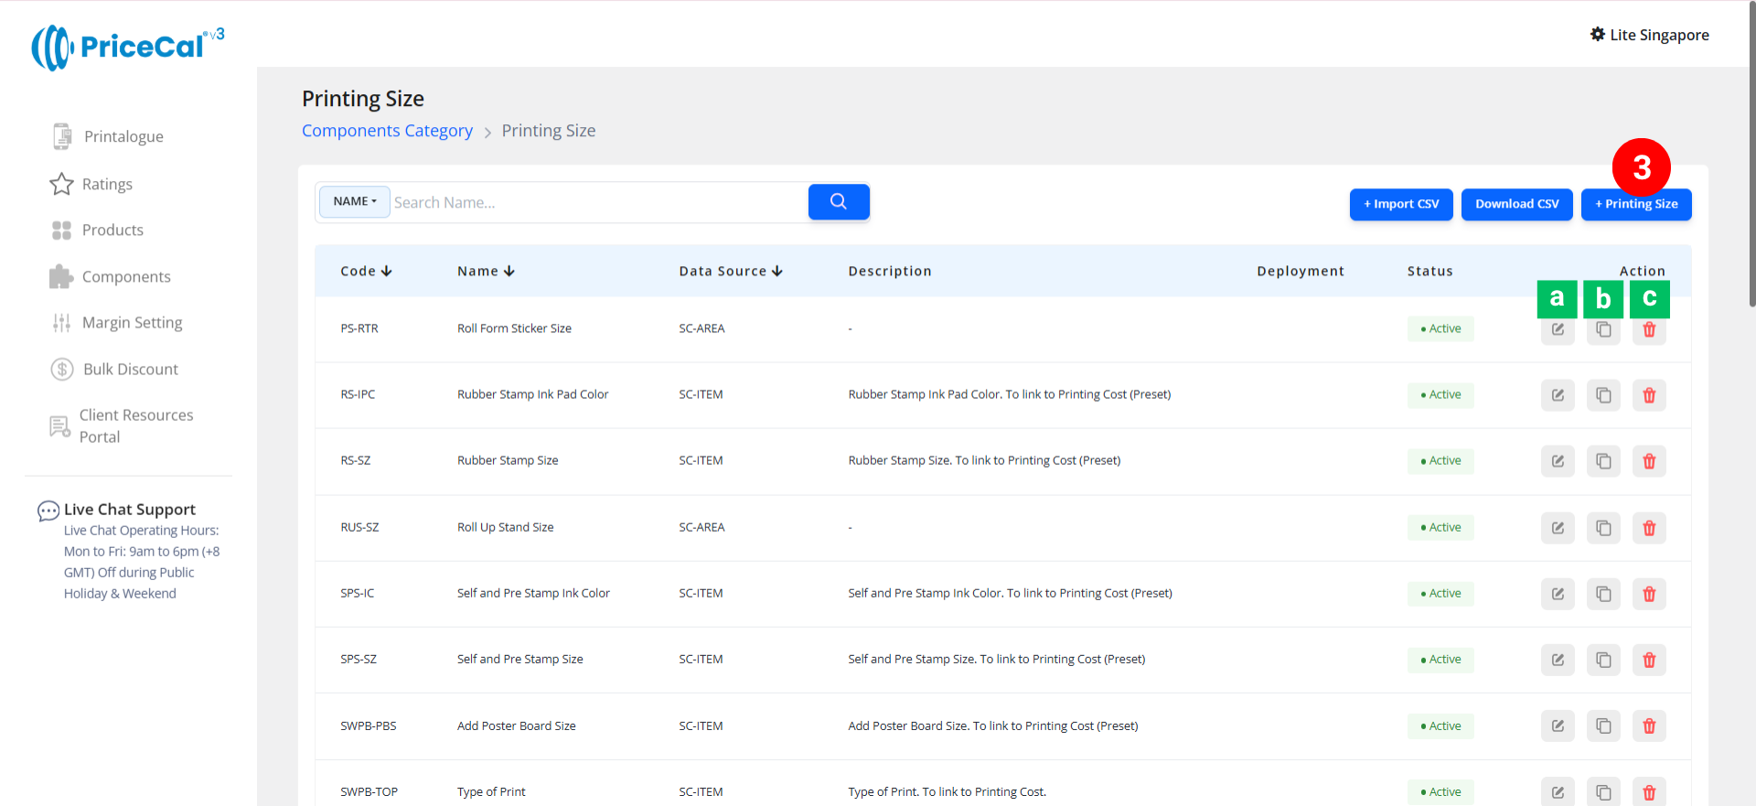Follow the Components Category breadcrumb link

pos(387,131)
